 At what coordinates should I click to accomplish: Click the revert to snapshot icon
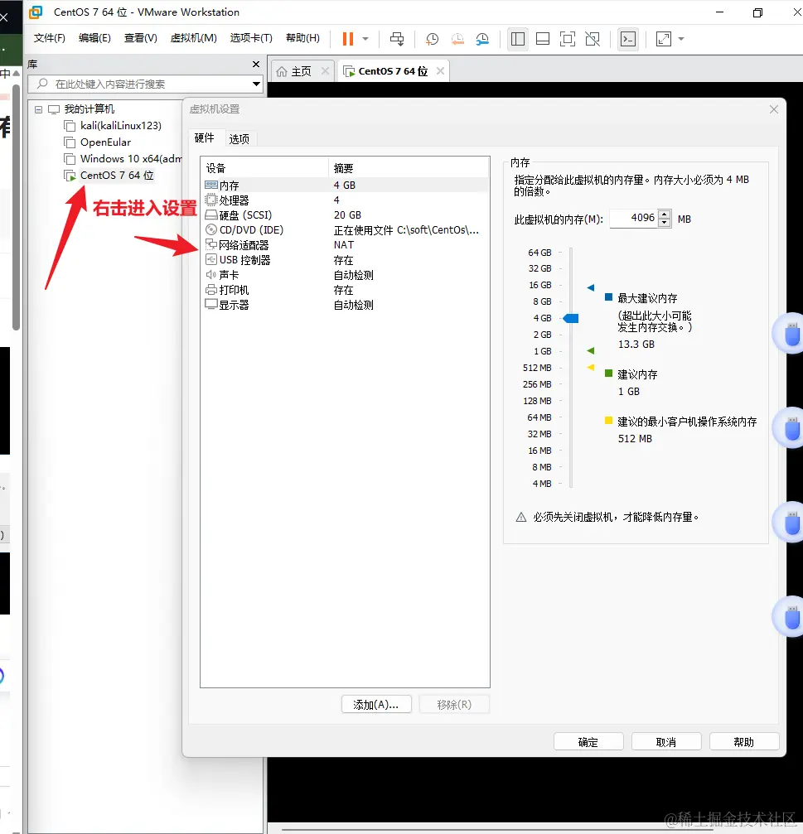pos(457,39)
